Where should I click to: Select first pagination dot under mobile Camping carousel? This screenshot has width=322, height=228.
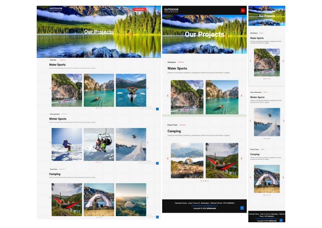point(264,195)
